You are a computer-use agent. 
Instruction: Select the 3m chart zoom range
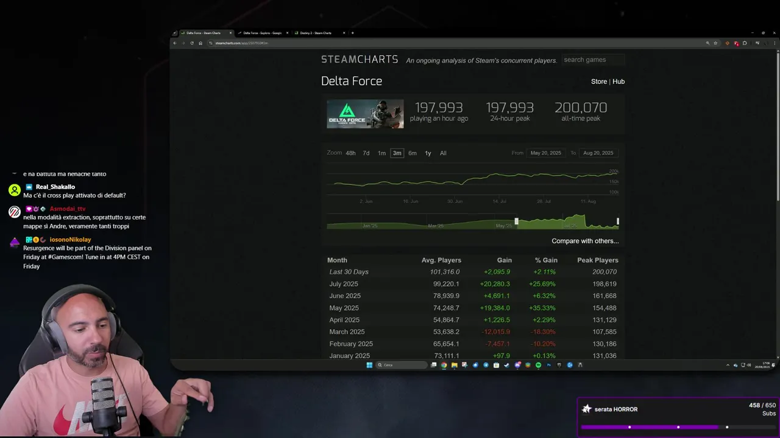pos(397,153)
